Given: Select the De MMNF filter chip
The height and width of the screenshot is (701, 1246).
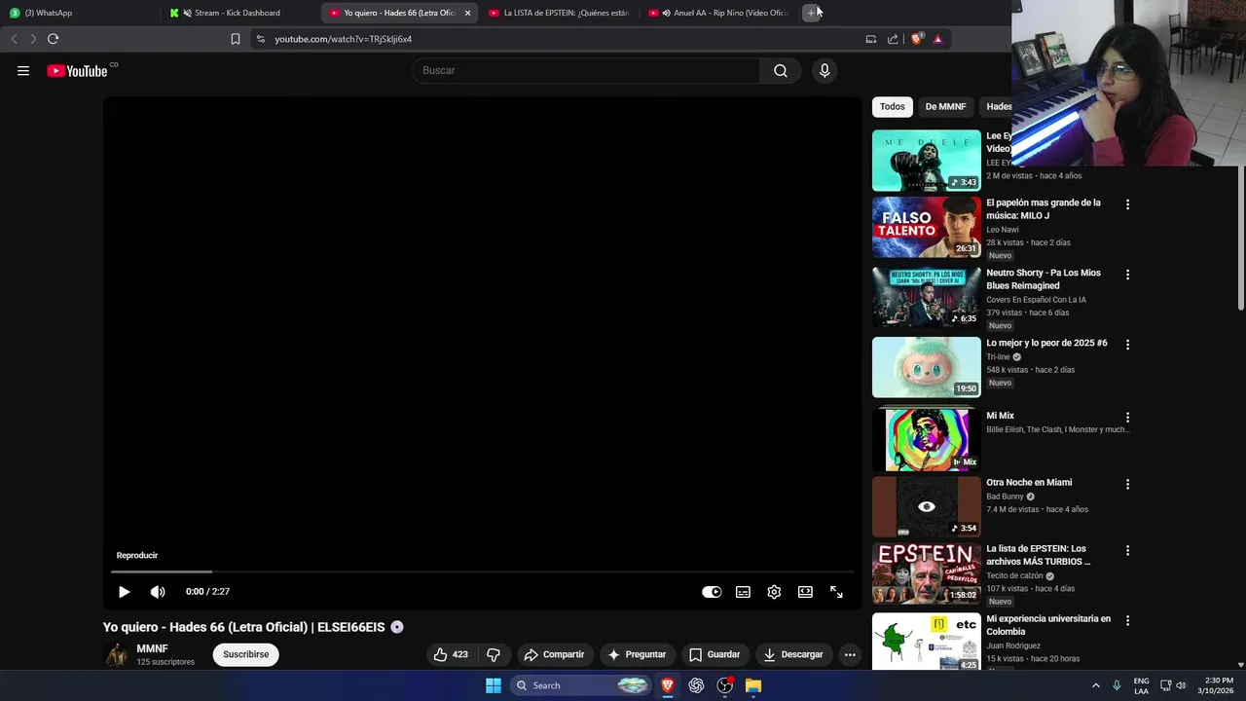Looking at the screenshot, I should pos(945,107).
